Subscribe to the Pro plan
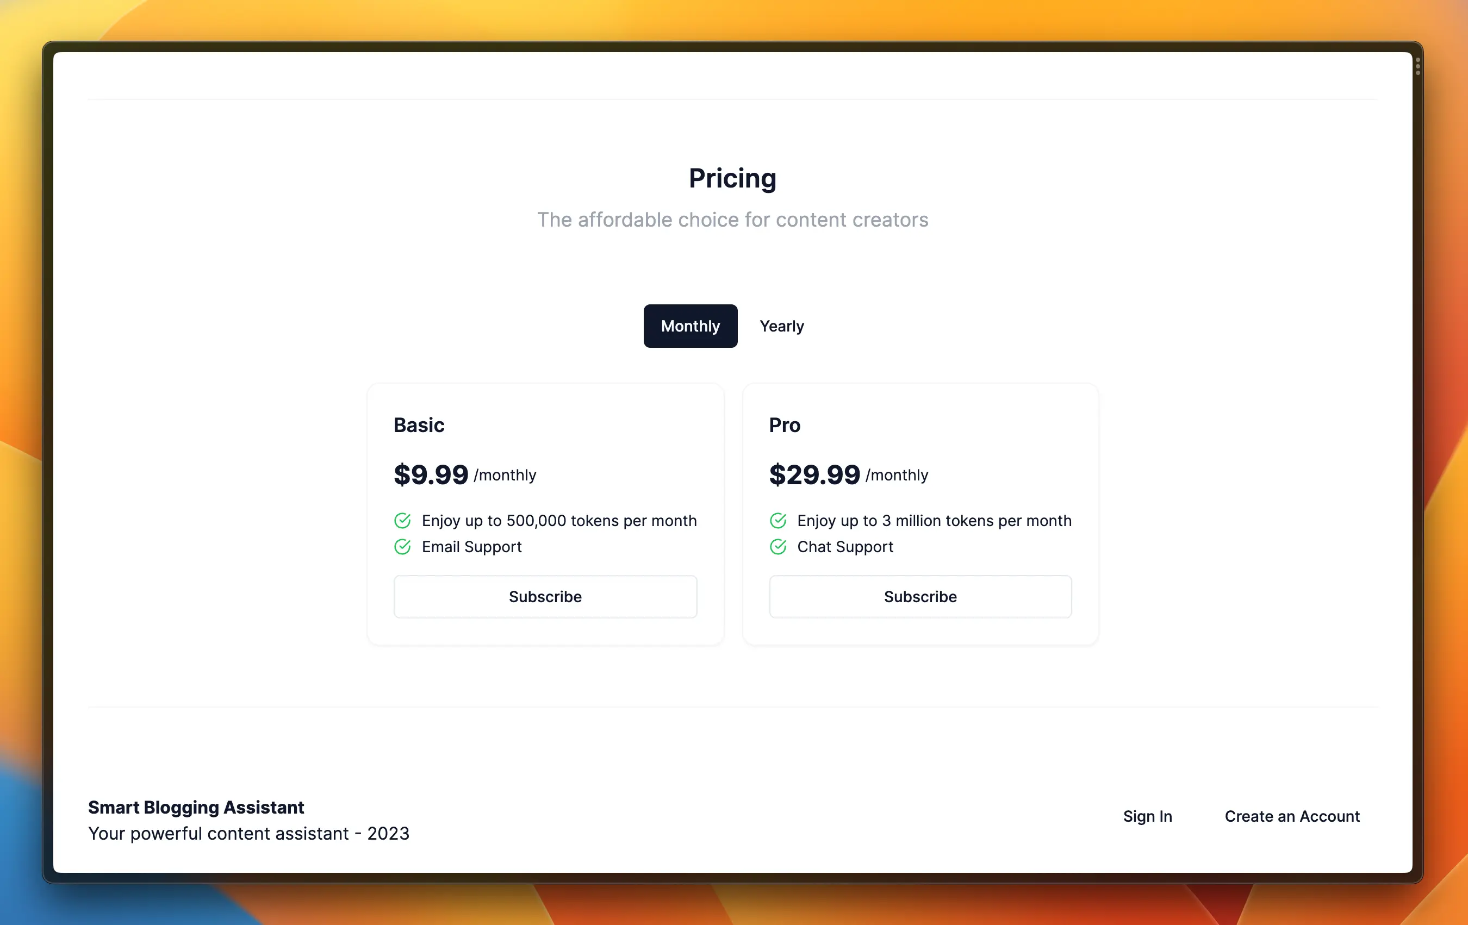Image resolution: width=1468 pixels, height=925 pixels. (920, 597)
